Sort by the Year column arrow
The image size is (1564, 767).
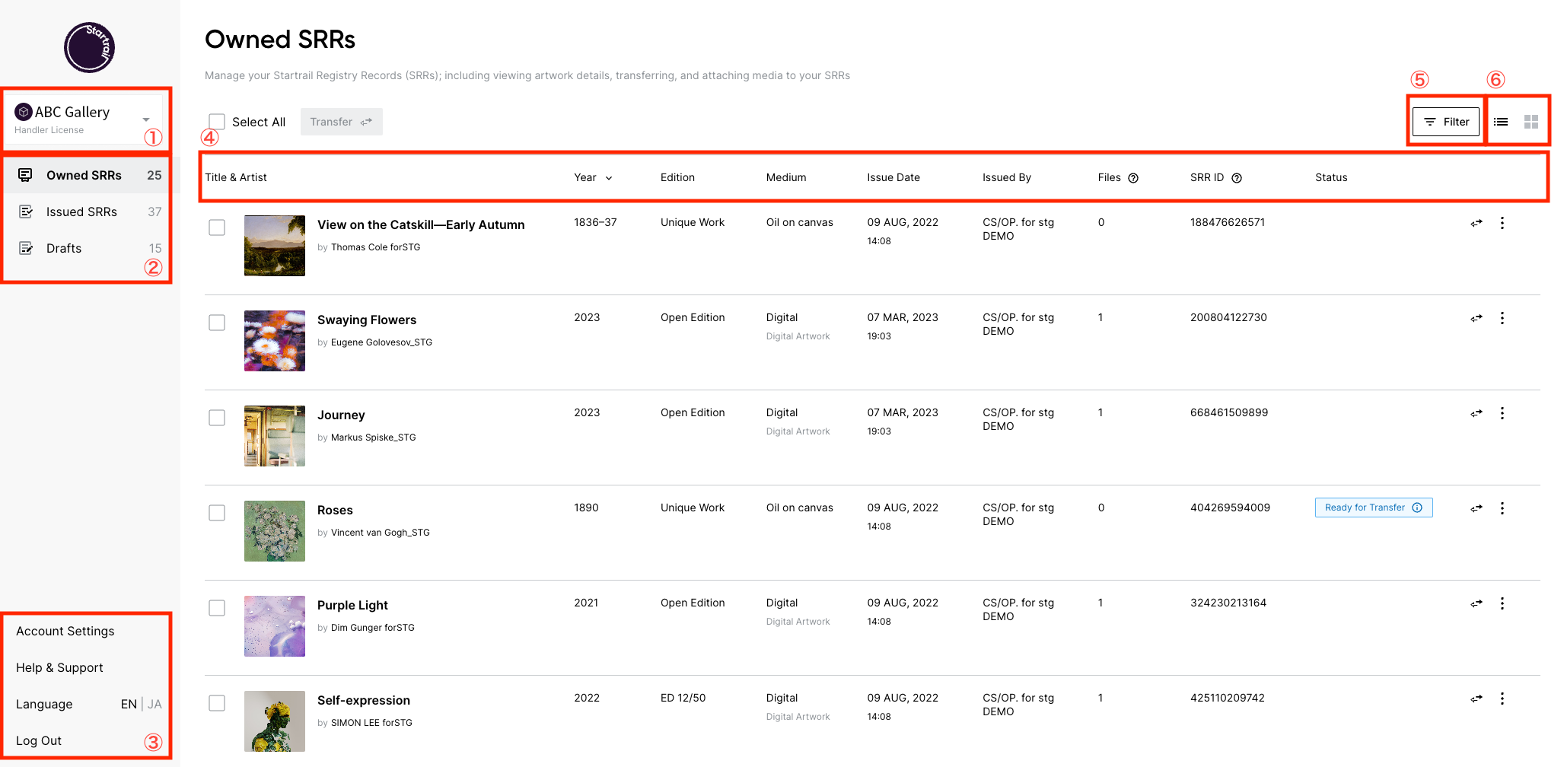(x=609, y=178)
